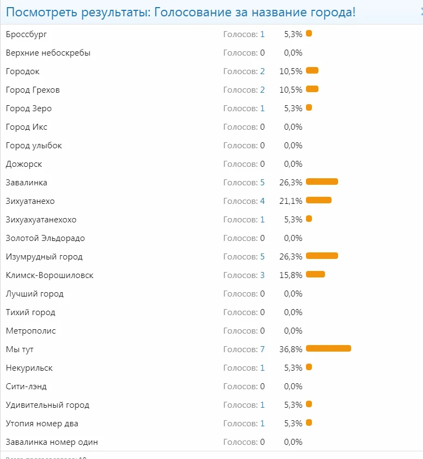423x459 pixels.
Task: Close the poll results dialog
Action: 421,11
